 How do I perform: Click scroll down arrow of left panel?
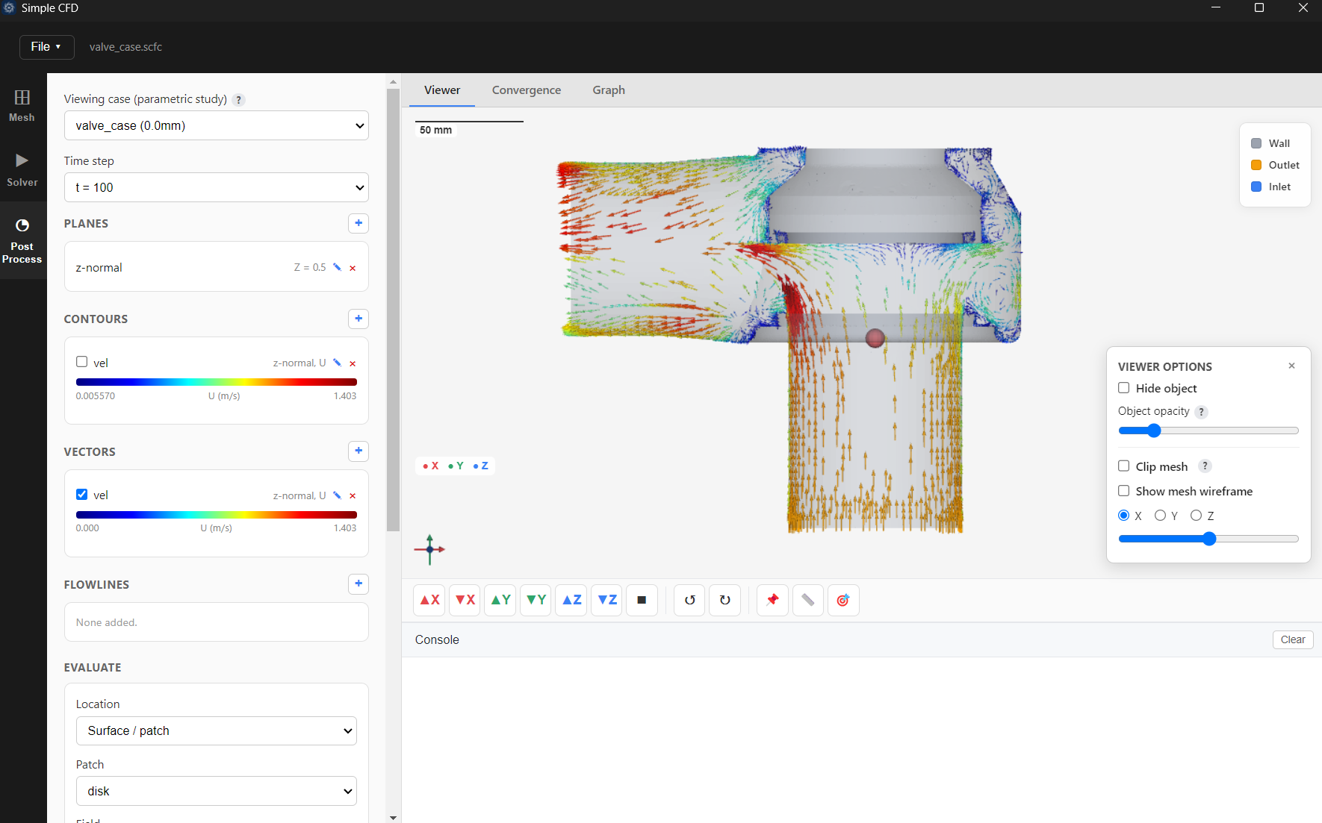pyautogui.click(x=393, y=818)
